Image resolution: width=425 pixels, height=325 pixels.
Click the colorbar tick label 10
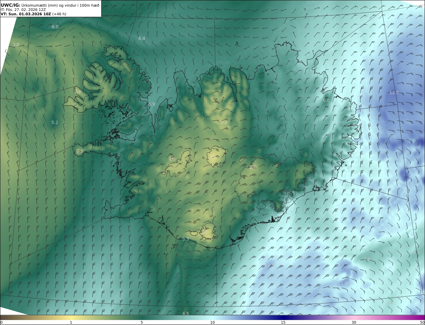(x=212, y=322)
